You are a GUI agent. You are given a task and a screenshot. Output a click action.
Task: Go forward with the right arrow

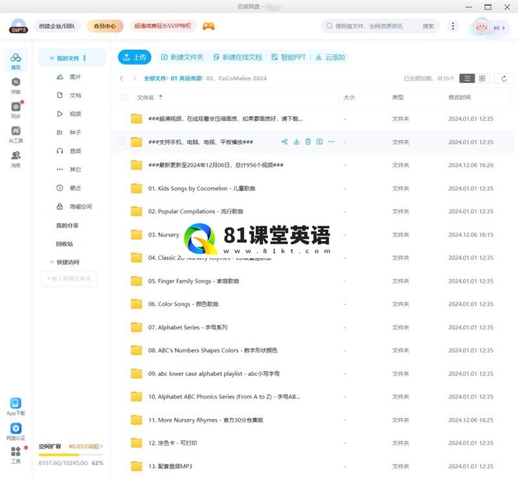(135, 78)
